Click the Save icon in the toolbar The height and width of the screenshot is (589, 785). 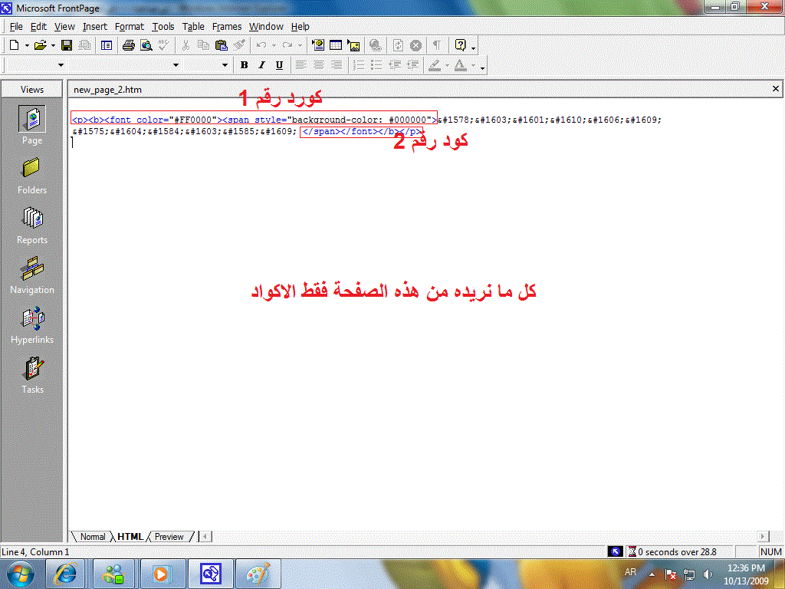click(x=67, y=45)
